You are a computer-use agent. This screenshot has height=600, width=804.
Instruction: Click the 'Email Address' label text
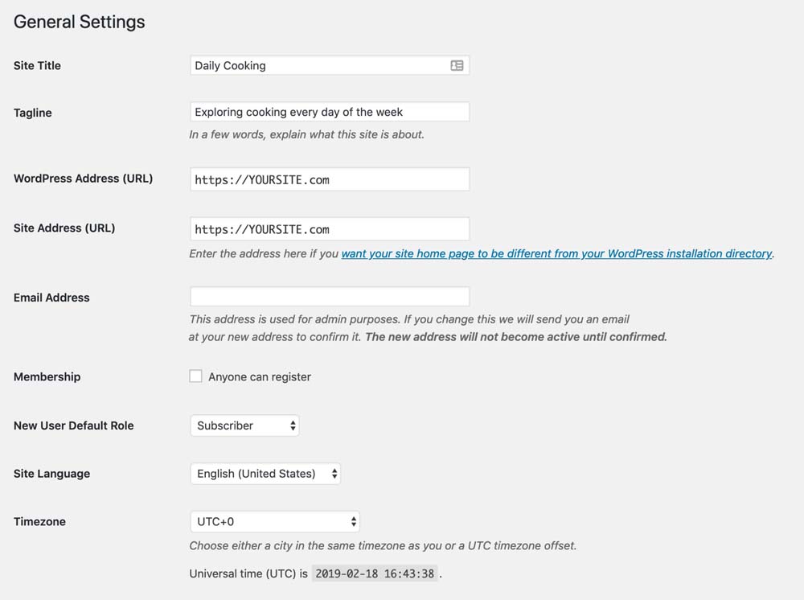[x=51, y=298]
